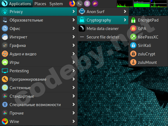Launch SiriKali by its label

[145, 46]
